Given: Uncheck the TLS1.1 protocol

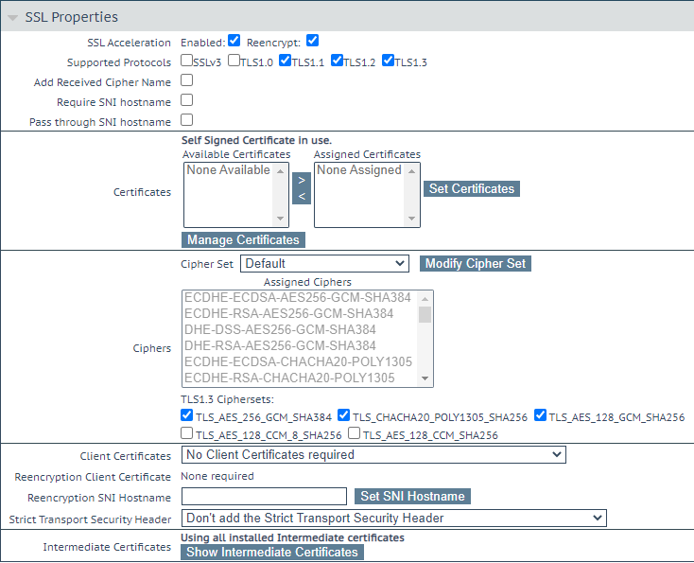Looking at the screenshot, I should click(285, 61).
